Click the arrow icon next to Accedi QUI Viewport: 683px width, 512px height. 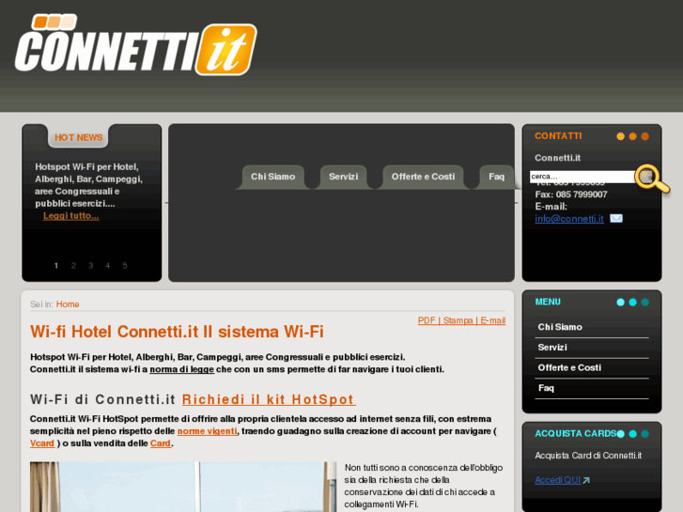coord(586,480)
